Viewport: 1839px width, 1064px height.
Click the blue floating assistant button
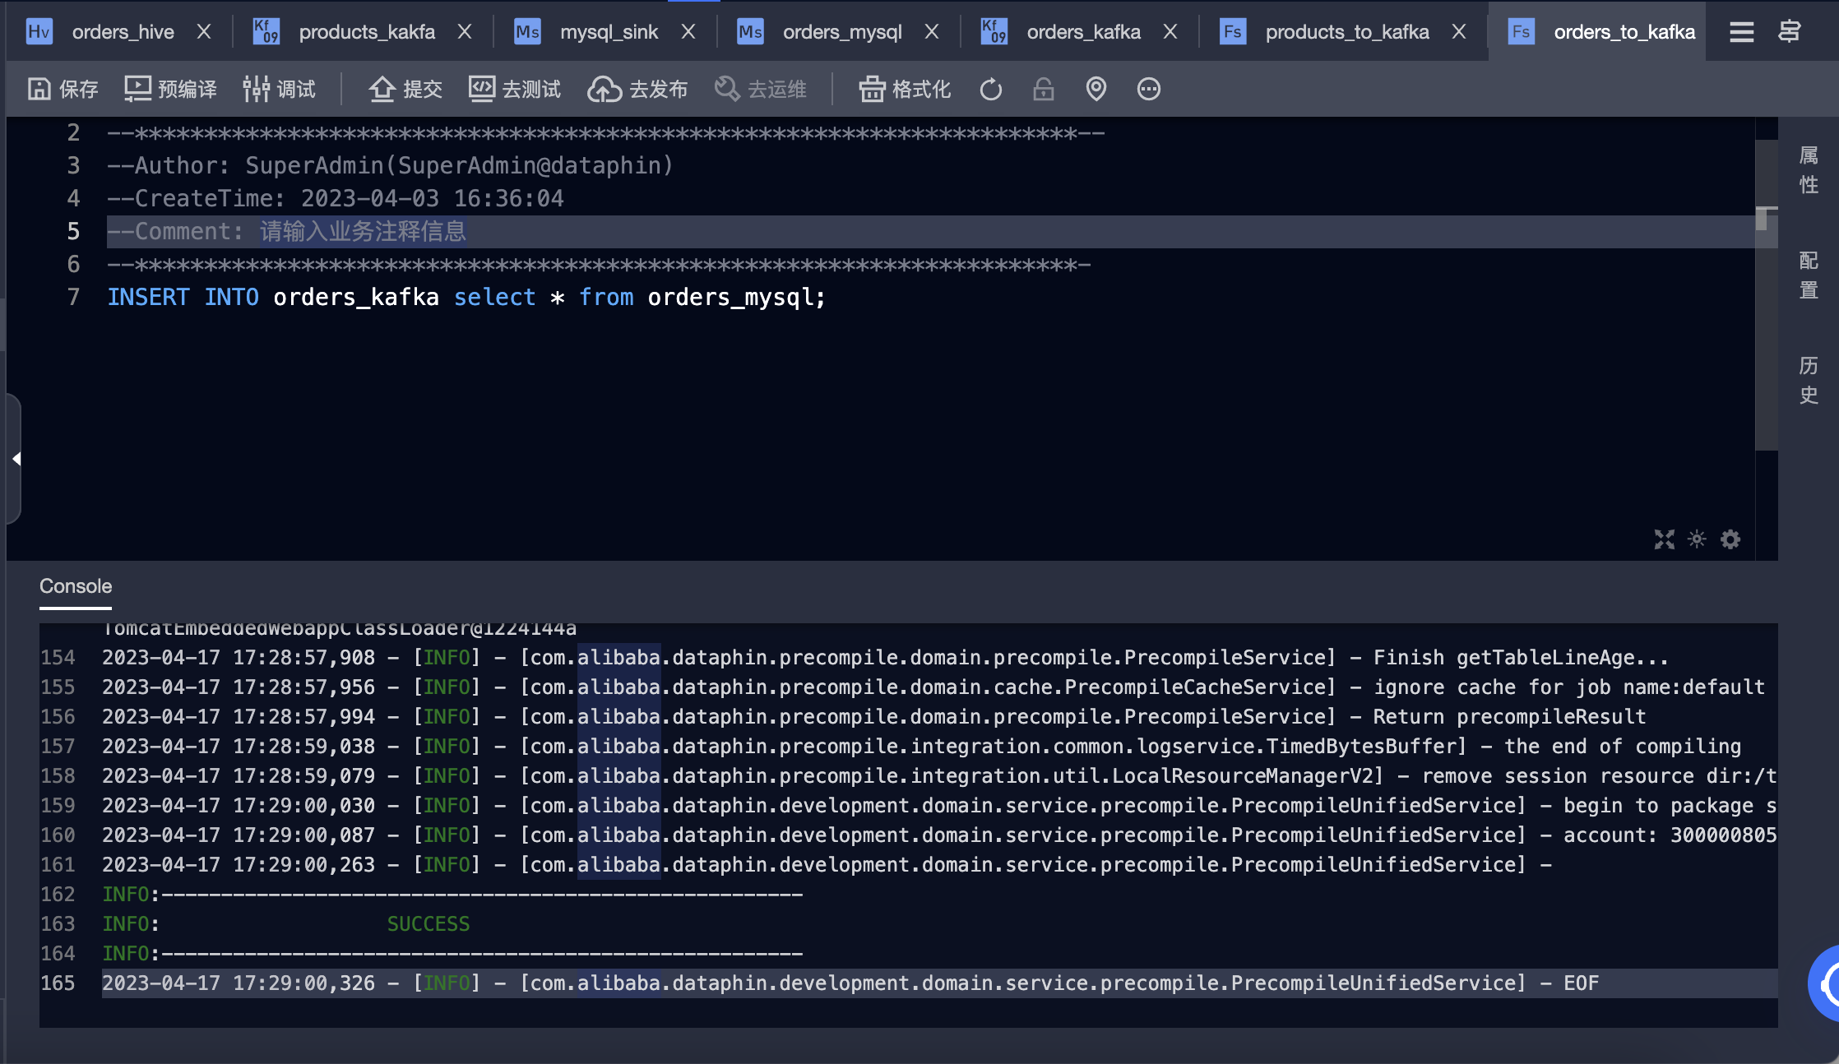pyautogui.click(x=1825, y=983)
